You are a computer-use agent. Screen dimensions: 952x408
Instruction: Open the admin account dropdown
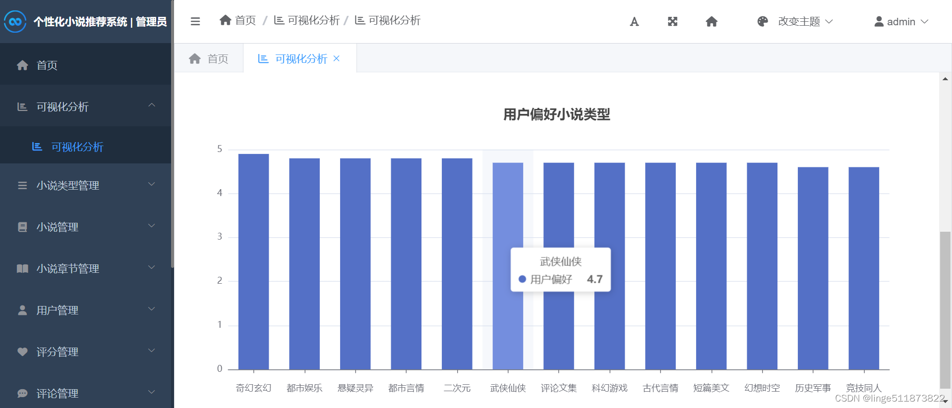point(901,21)
